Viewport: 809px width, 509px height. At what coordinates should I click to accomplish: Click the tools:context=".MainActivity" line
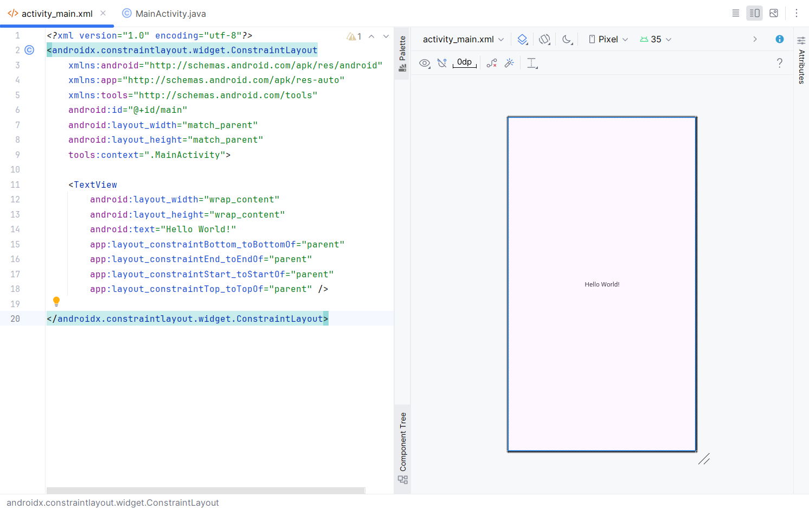[x=150, y=155]
